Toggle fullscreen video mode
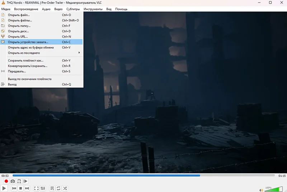This screenshot has width=287, height=192. tap(36, 188)
